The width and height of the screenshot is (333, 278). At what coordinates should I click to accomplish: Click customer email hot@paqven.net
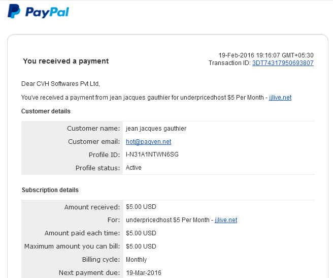(148, 142)
